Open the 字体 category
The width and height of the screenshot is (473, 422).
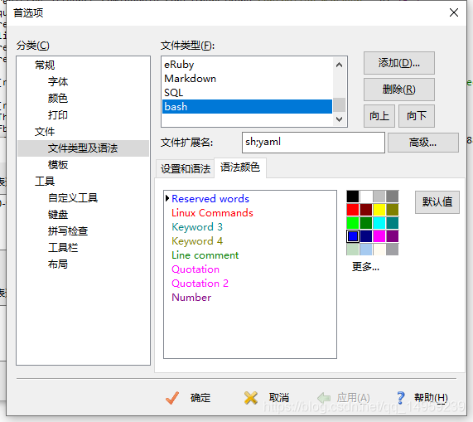pos(58,81)
